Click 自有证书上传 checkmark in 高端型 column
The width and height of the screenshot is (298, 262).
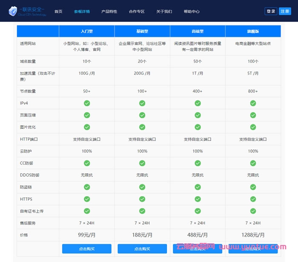(198, 211)
